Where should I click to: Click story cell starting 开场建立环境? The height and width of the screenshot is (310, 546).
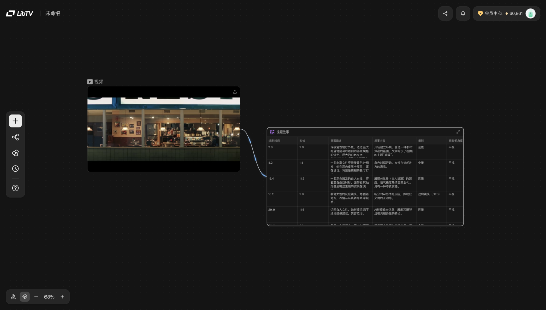393,151
